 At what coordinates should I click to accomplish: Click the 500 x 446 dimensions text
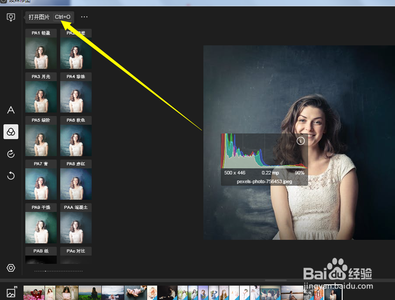234,173
